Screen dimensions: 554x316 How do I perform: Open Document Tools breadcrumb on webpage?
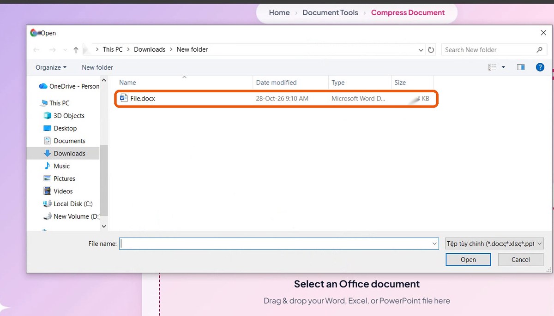point(330,13)
